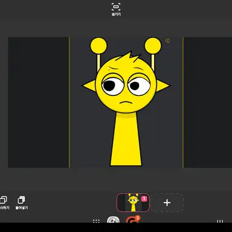The image size is (232, 232).
Task: Open the orange app with badge 2
Action: [x=133, y=219]
